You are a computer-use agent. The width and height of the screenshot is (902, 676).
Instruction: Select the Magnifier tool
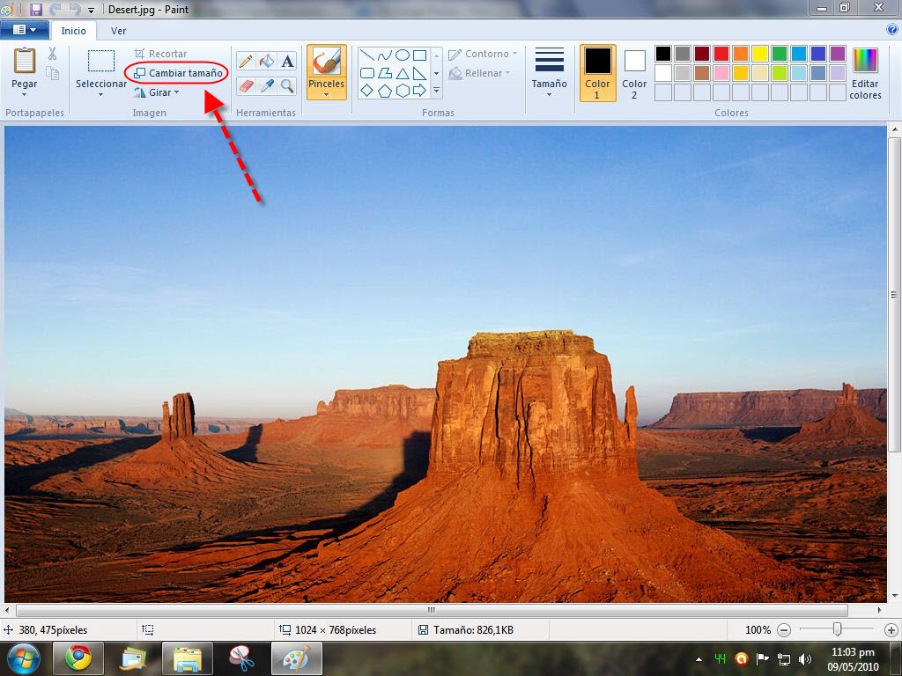click(287, 85)
